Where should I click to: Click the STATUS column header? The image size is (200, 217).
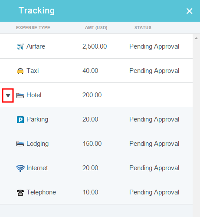pyautogui.click(x=143, y=27)
